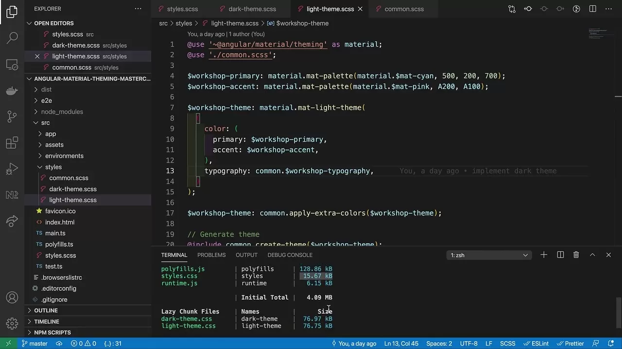The width and height of the screenshot is (622, 349).
Task: Open the master branch picker in status bar
Action: 34,343
